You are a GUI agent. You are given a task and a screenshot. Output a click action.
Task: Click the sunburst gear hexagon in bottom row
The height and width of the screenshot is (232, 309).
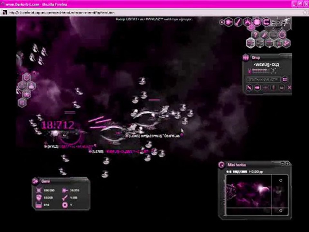tap(278, 43)
